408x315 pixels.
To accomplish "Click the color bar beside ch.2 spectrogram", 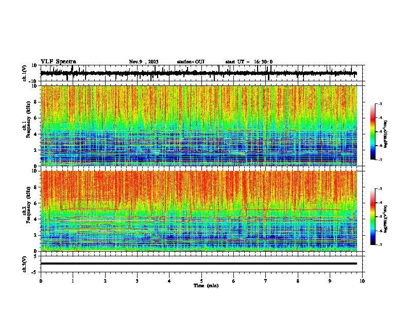I will (373, 217).
